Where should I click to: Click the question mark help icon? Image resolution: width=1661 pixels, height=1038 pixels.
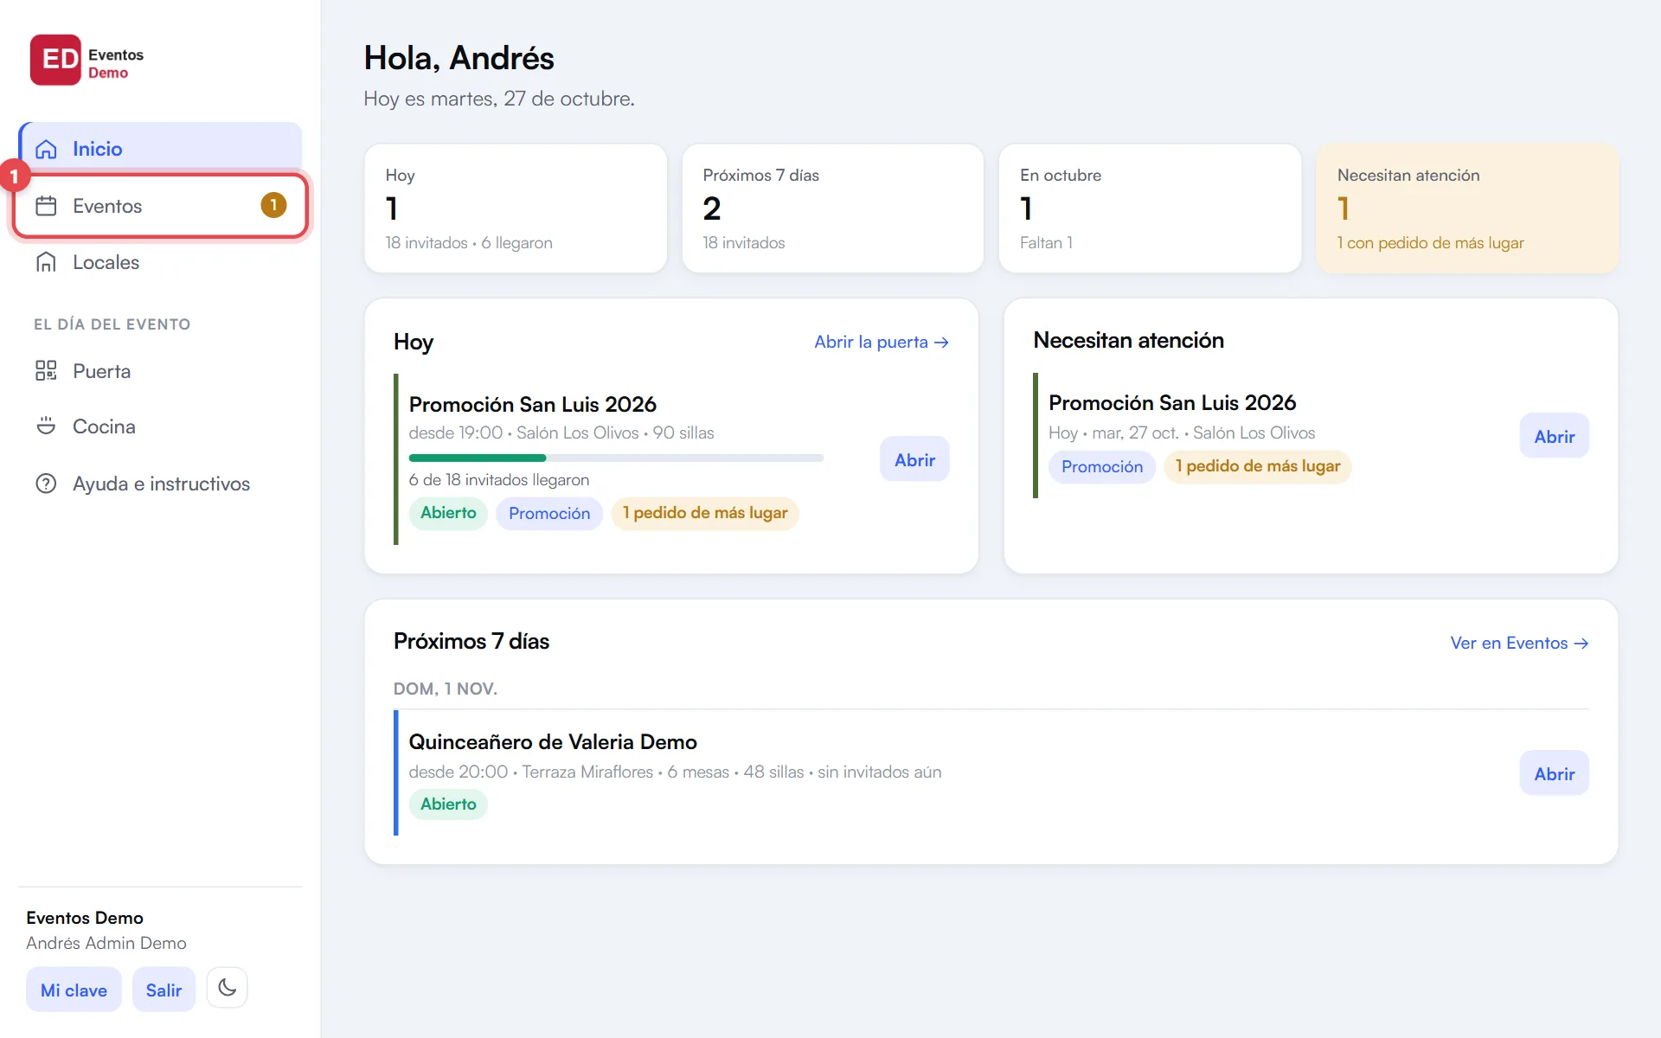(x=46, y=484)
